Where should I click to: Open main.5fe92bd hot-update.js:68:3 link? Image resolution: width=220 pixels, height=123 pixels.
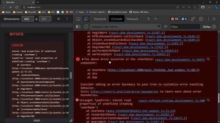(x=153, y=70)
